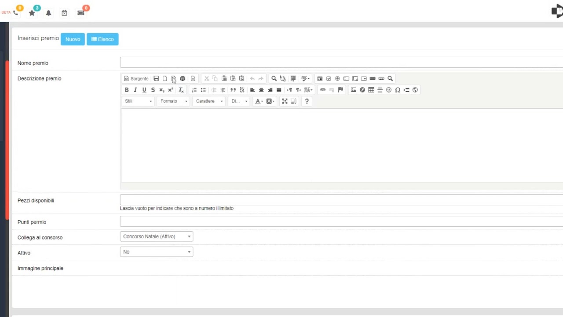
Task: Click the Preview document icon
Action: point(174,78)
